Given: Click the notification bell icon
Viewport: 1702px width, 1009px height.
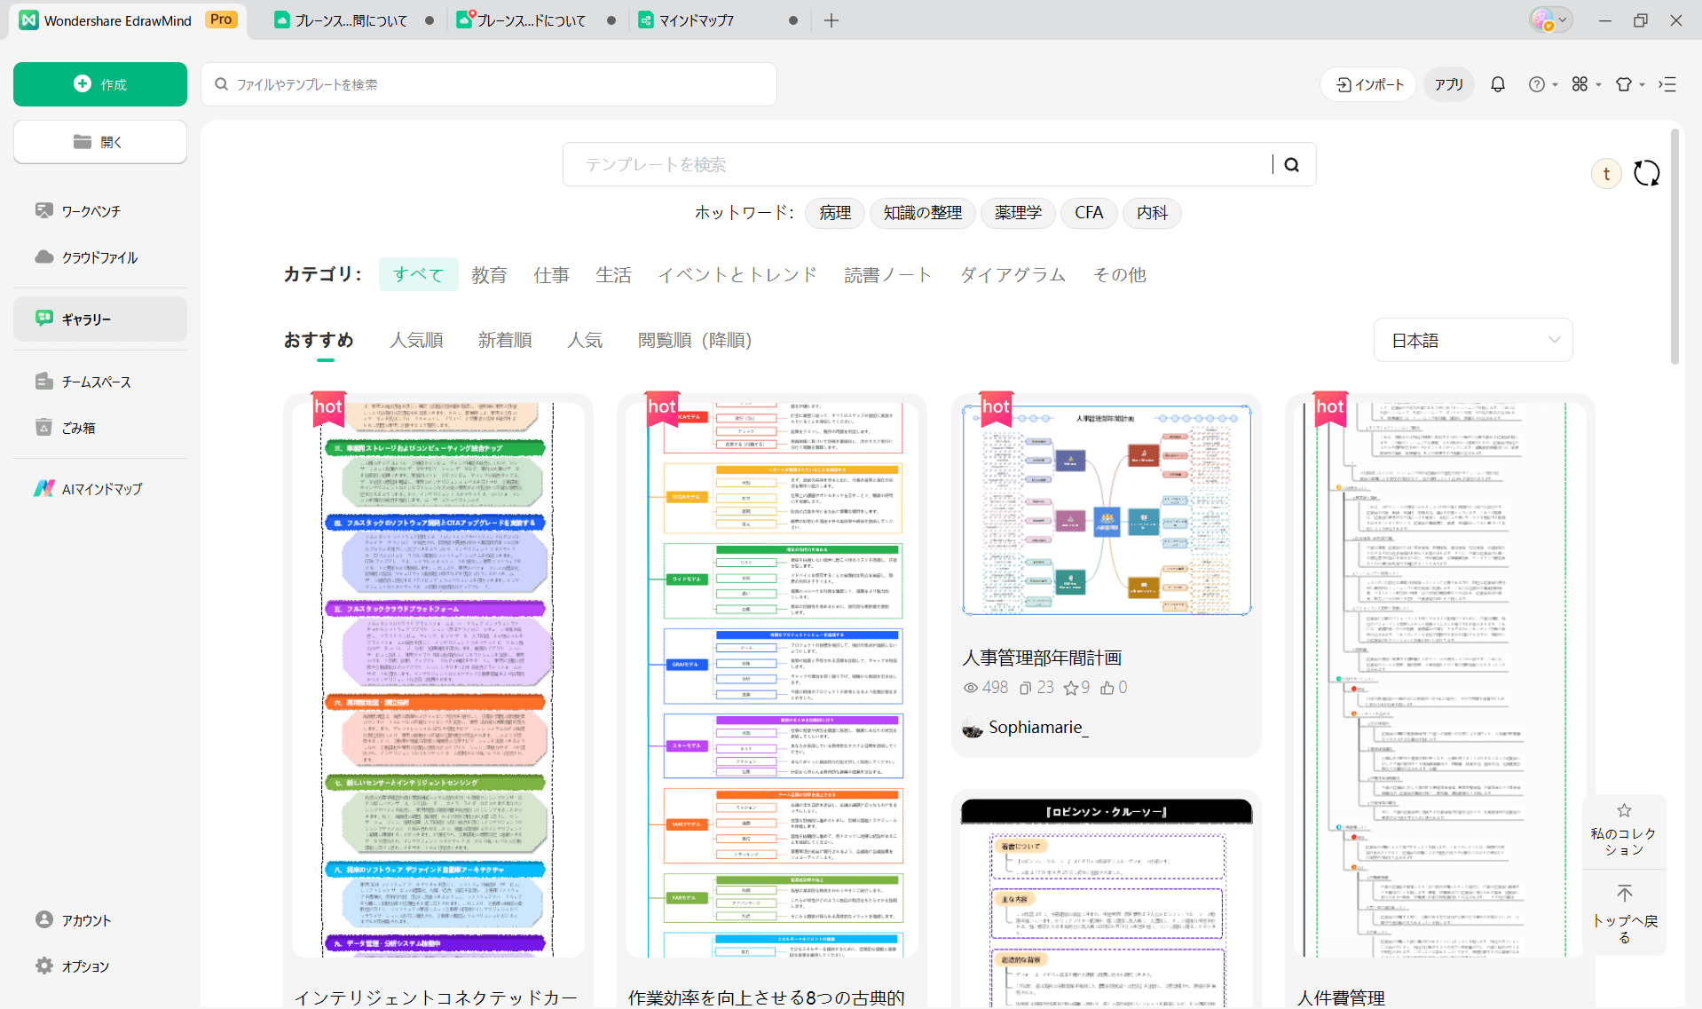Looking at the screenshot, I should tap(1498, 84).
